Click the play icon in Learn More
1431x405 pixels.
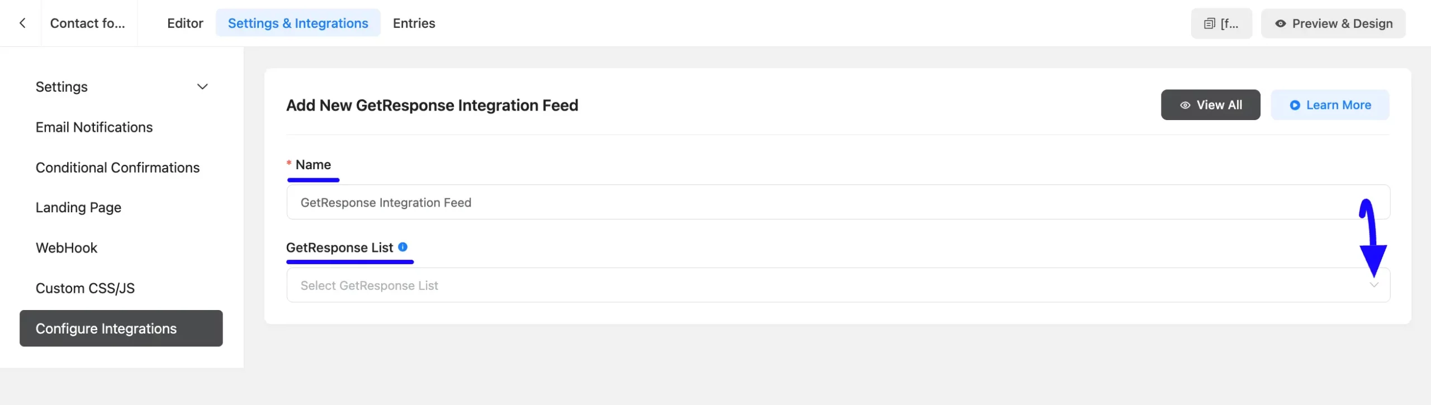1295,105
